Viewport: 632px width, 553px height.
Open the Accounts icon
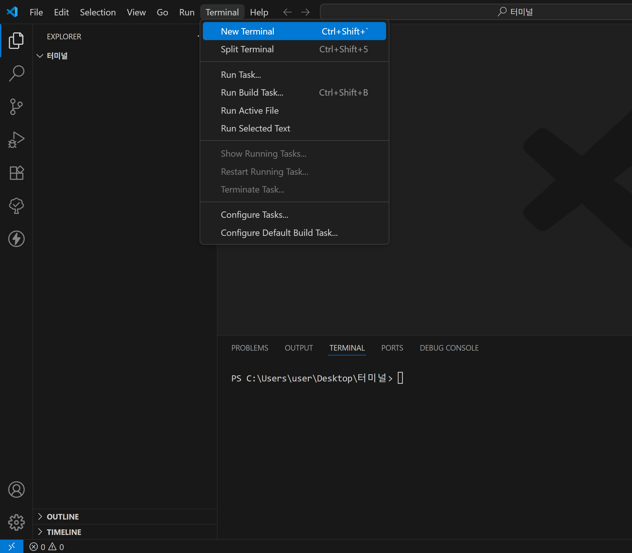point(16,490)
